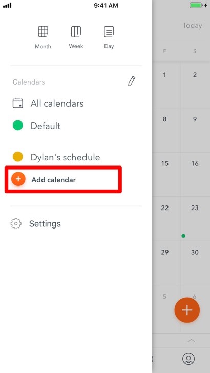Viewport: 210px width, 373px height.
Task: Expand the bottom panel chevron
Action: (x=191, y=341)
